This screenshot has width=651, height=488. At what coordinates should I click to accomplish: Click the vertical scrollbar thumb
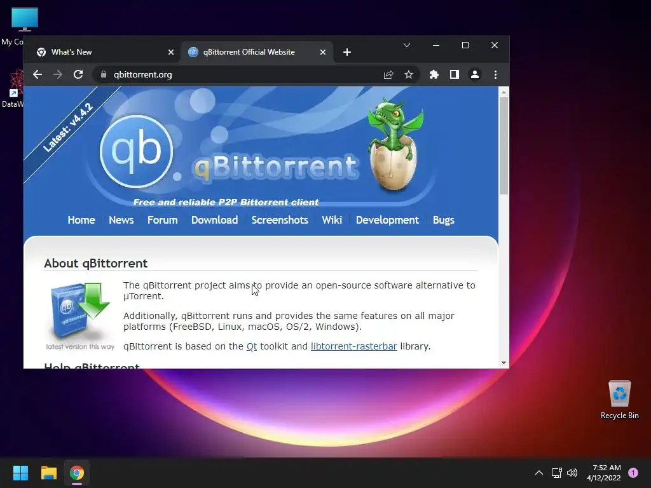[x=504, y=146]
